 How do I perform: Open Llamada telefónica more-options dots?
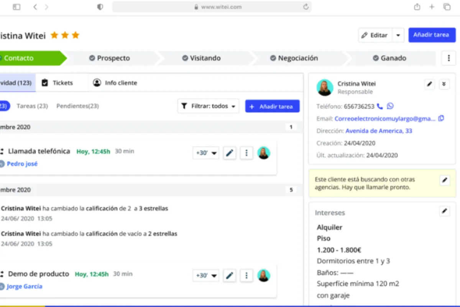click(x=246, y=153)
